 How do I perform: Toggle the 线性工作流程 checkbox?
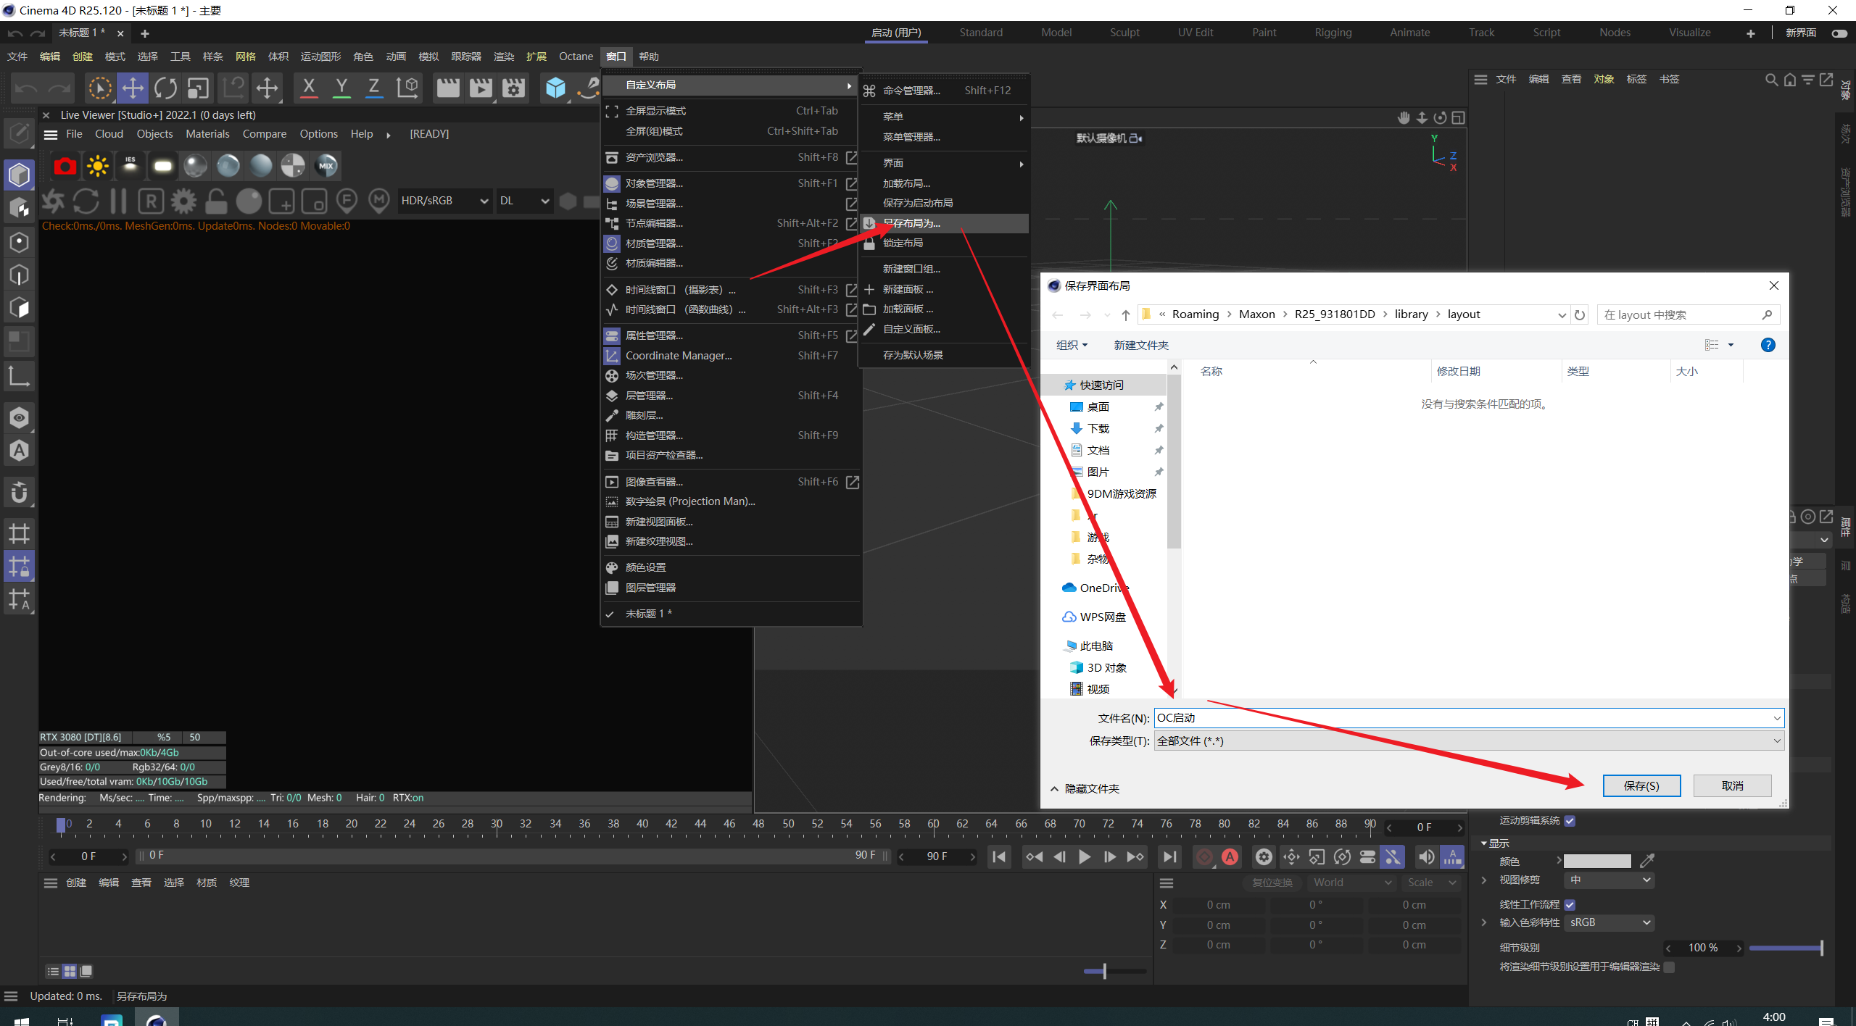[x=1570, y=904]
